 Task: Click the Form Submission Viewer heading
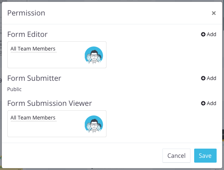[x=49, y=103]
